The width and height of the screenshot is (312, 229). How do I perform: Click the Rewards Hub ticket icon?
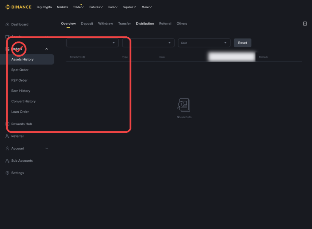coord(7,124)
